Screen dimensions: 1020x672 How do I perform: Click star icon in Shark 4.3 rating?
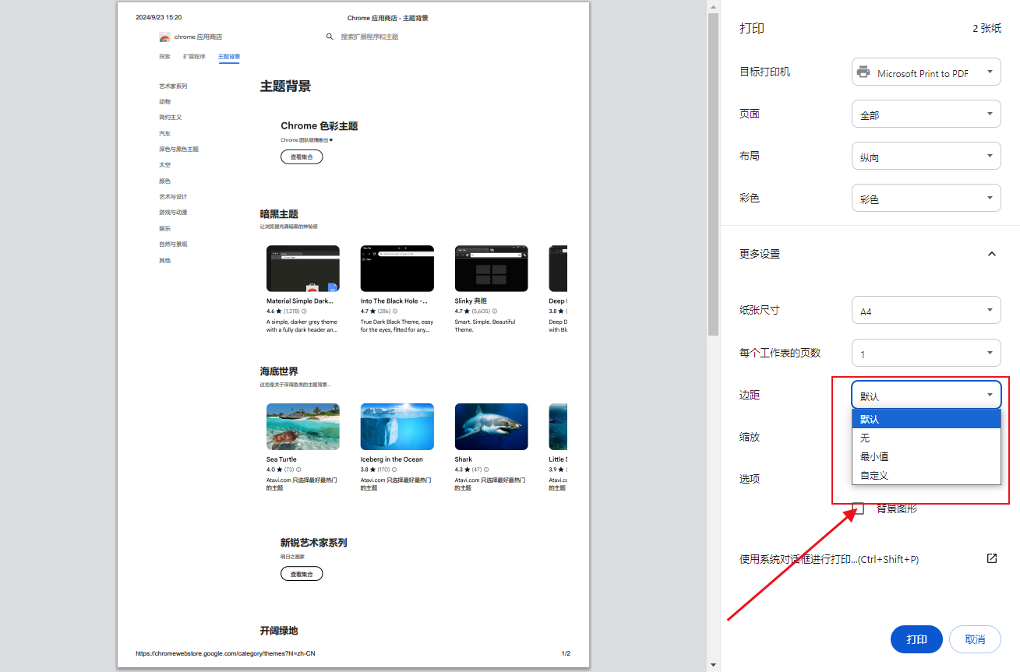tap(468, 470)
